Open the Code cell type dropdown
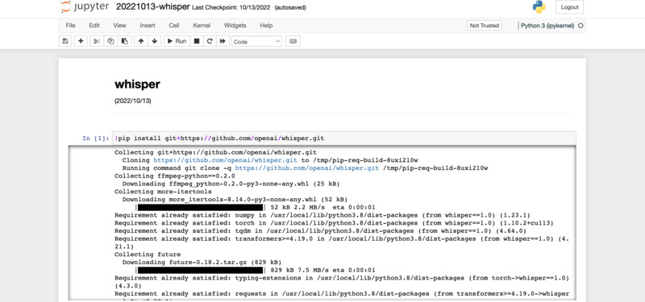The height and width of the screenshot is (302, 645). pyautogui.click(x=256, y=42)
